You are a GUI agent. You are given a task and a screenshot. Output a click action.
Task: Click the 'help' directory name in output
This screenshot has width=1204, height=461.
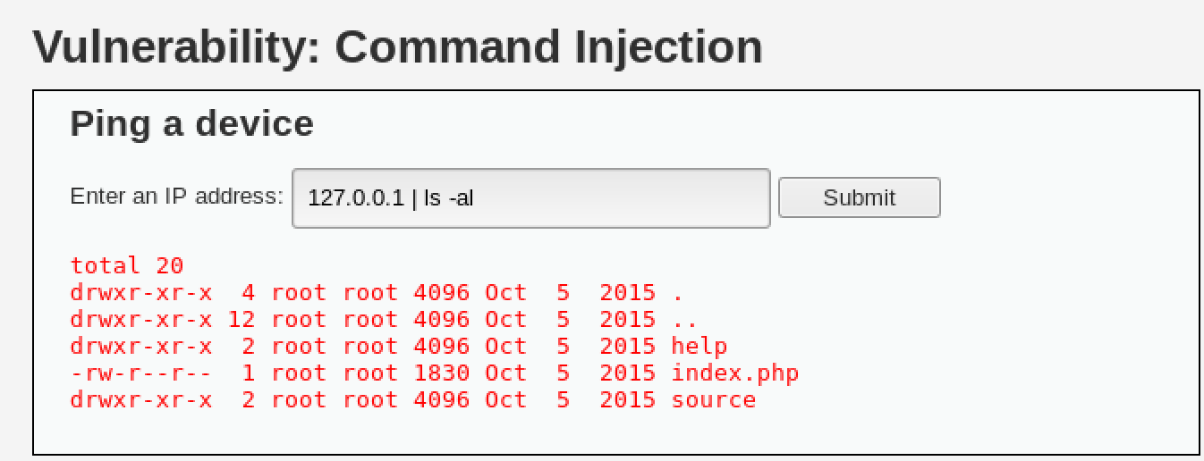[699, 346]
